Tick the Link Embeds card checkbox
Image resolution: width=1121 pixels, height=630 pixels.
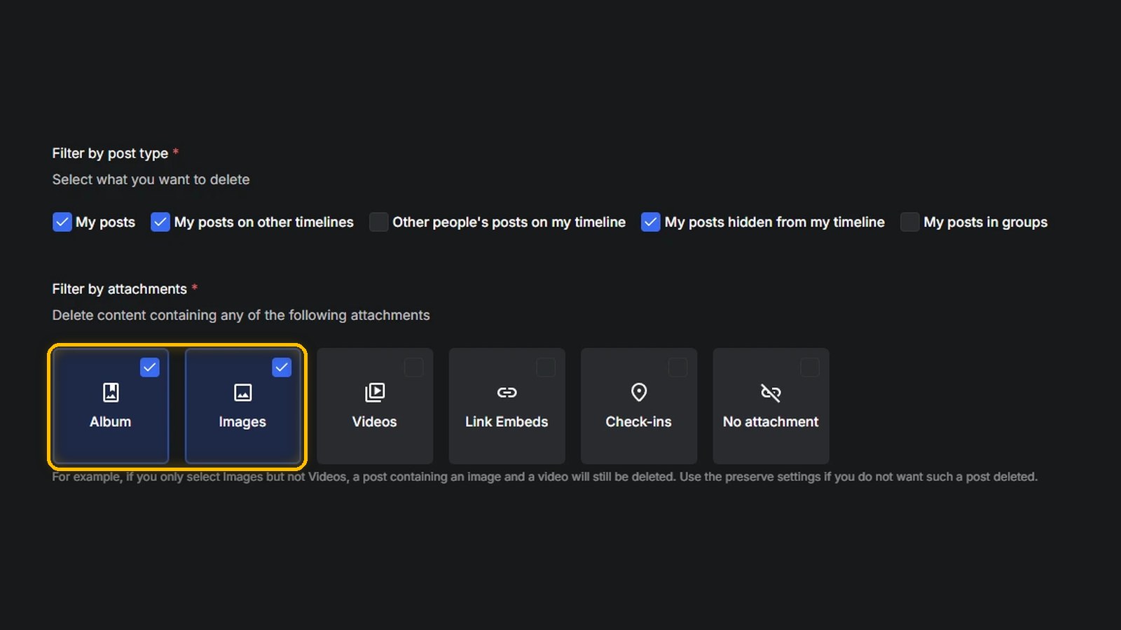[x=546, y=367]
